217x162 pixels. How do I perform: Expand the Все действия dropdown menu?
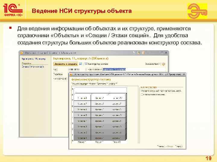(x=153, y=64)
